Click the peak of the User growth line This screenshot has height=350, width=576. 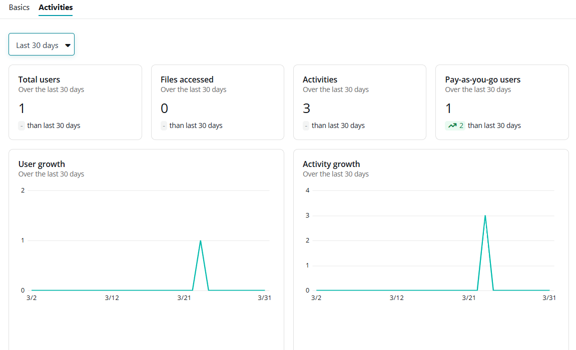point(201,240)
